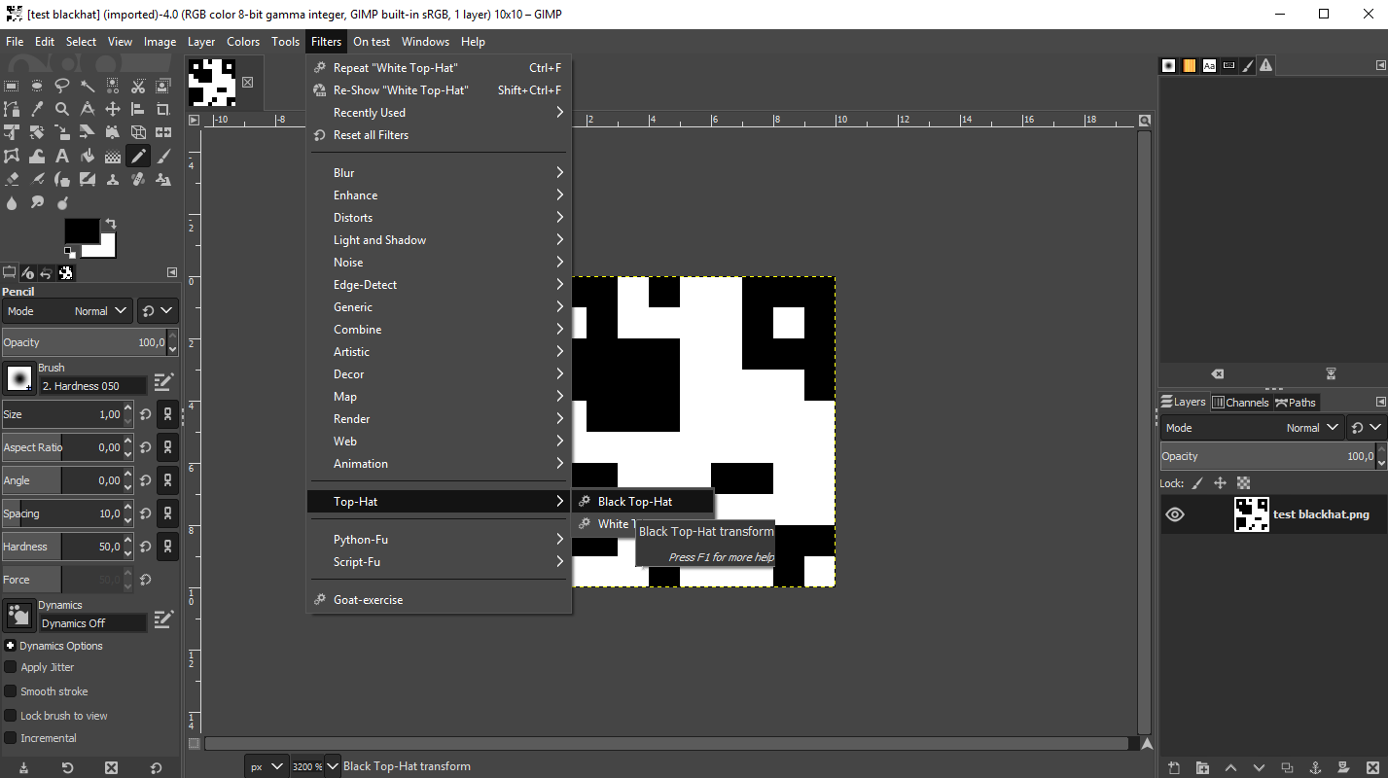Select the Flip tool
This screenshot has width=1388, height=778.
[163, 132]
